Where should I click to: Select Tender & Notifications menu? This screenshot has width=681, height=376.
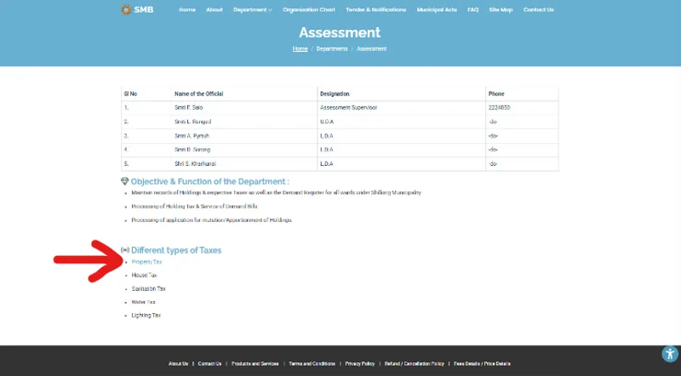pos(375,9)
